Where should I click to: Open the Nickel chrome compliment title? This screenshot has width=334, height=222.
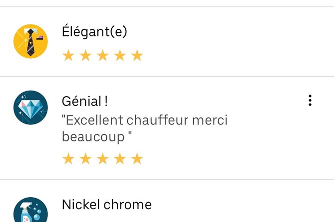pos(106,204)
